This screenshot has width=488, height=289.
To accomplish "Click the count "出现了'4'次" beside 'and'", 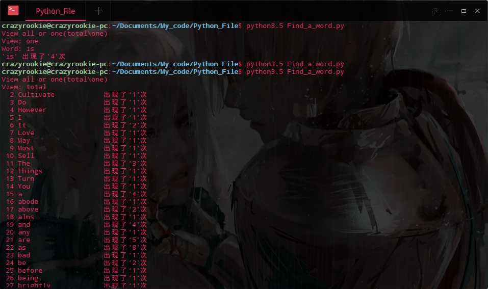I will point(125,225).
